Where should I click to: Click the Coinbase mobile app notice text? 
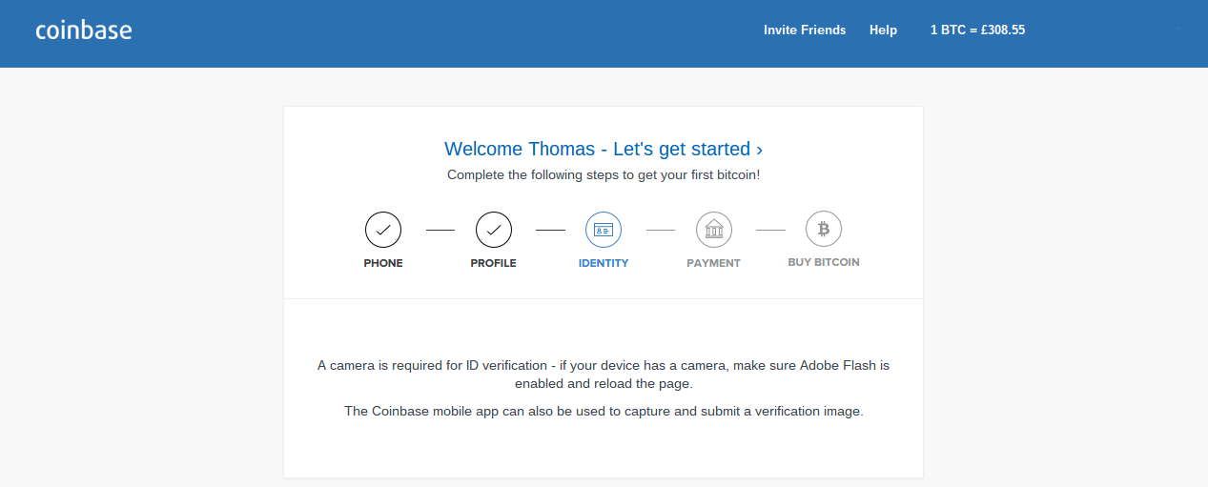point(604,412)
